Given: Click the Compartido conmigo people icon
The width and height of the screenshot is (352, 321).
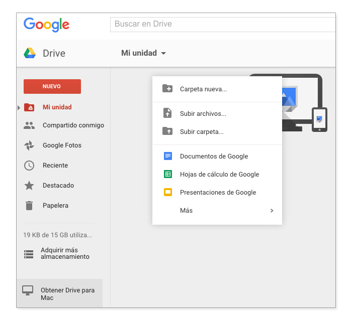Looking at the screenshot, I should [29, 125].
